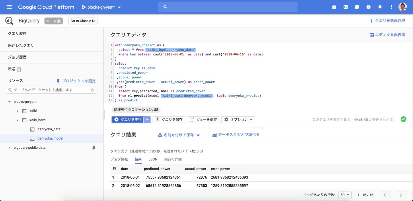Go to previous results page arrow

(385, 195)
